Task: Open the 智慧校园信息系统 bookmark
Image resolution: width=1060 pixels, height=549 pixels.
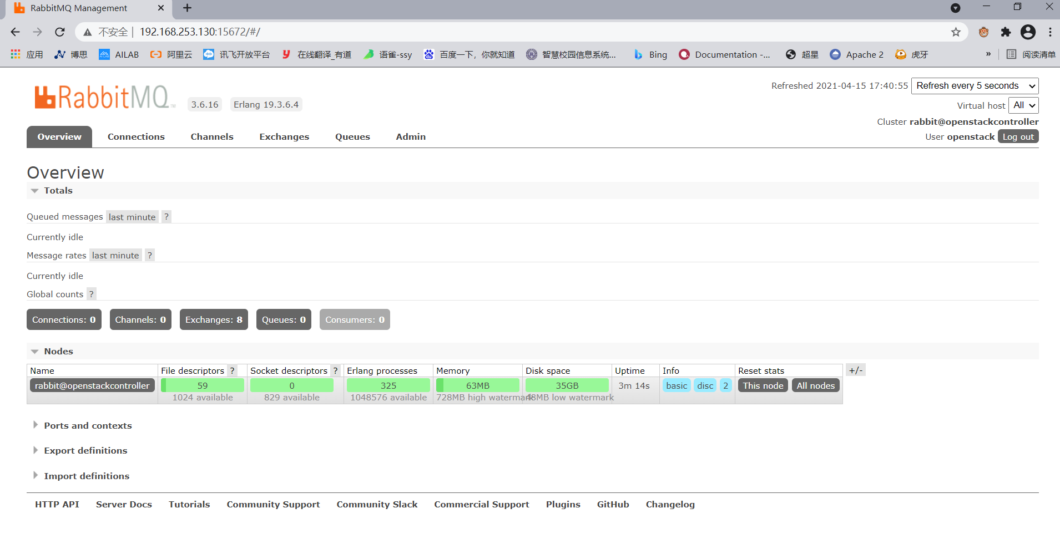Action: pyautogui.click(x=571, y=54)
